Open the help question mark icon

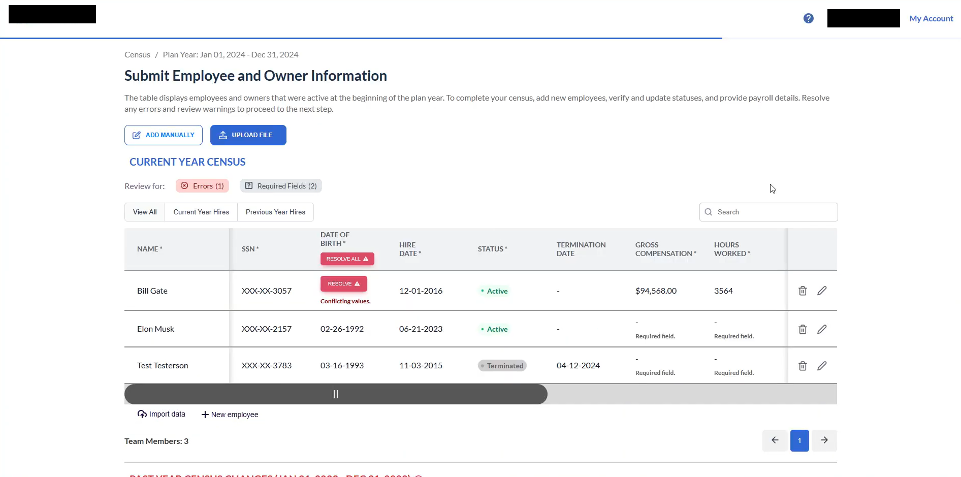808,18
